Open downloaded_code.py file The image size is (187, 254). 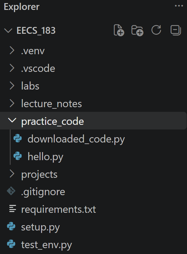pyautogui.click(x=76, y=139)
